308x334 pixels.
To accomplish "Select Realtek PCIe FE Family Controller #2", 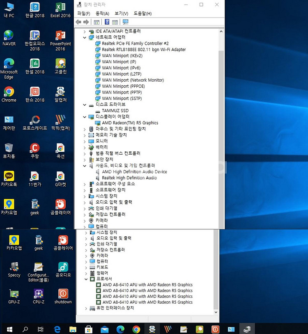I will (x=135, y=43).
